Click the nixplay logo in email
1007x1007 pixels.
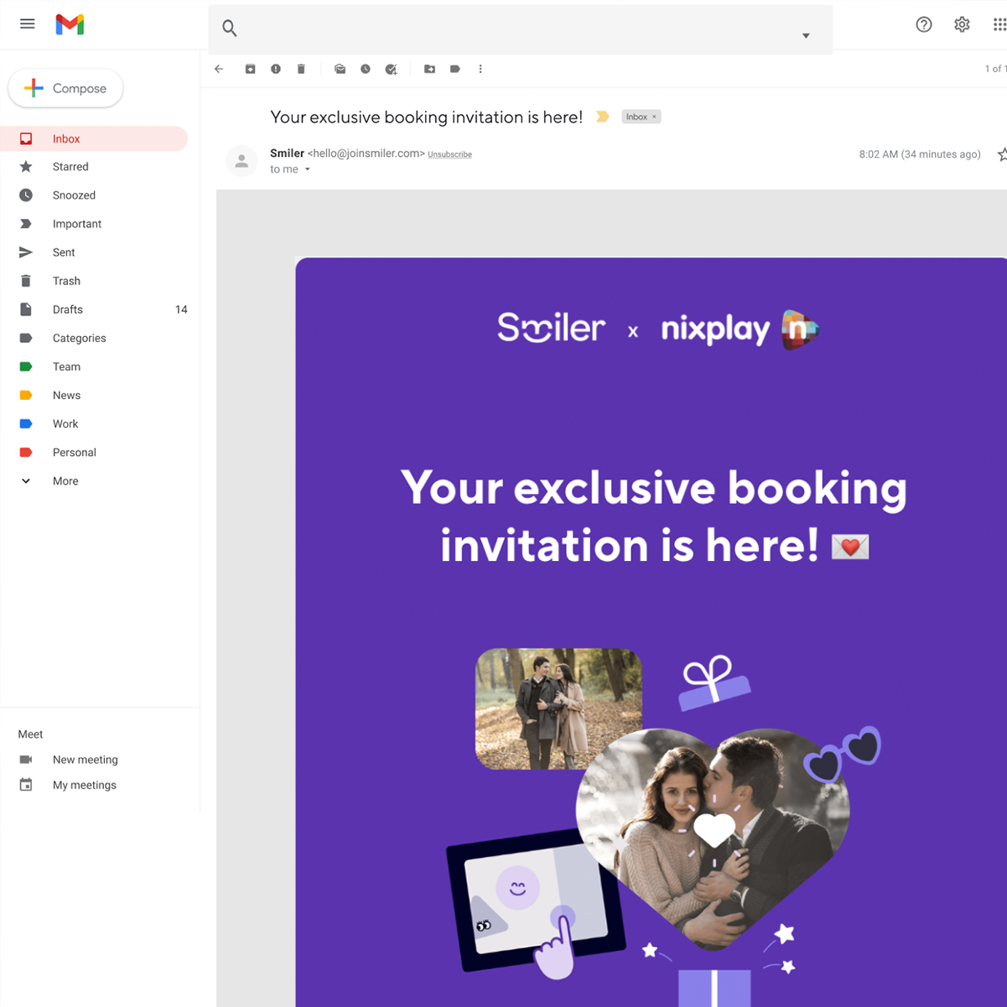click(x=740, y=330)
